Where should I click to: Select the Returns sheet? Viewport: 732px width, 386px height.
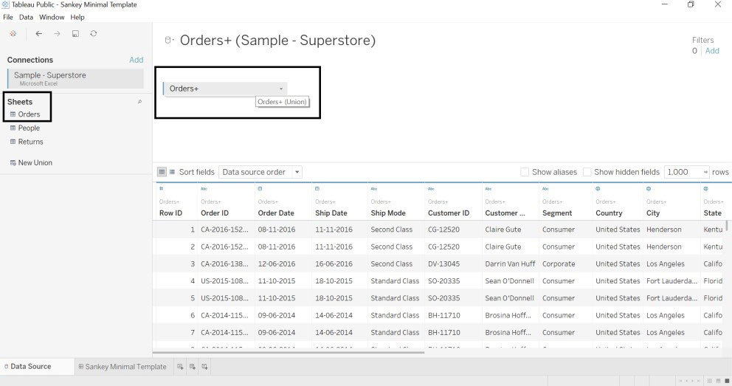pos(30,142)
